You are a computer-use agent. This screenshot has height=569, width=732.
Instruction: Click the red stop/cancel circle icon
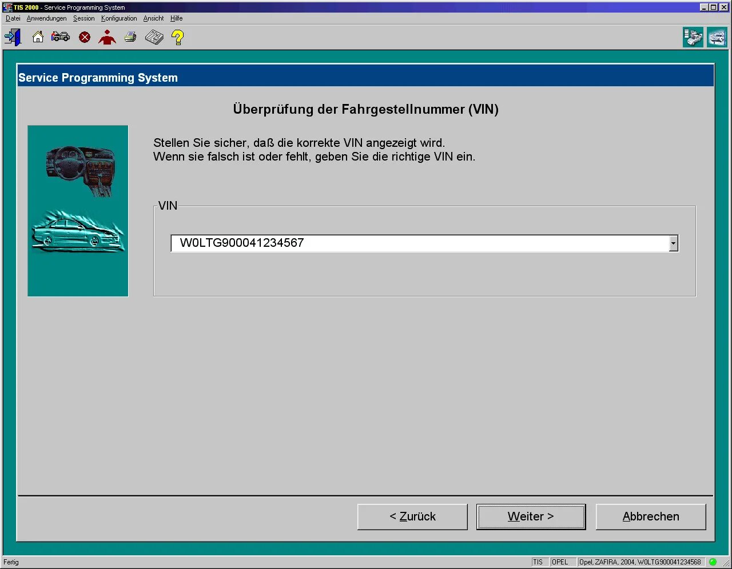[85, 38]
